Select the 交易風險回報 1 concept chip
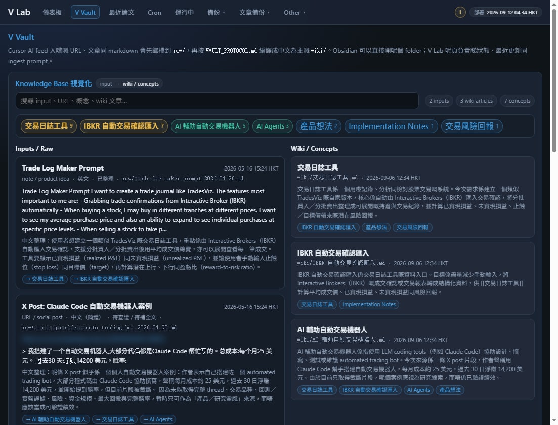Image resolution: width=558 pixels, height=425 pixels. 471,126
